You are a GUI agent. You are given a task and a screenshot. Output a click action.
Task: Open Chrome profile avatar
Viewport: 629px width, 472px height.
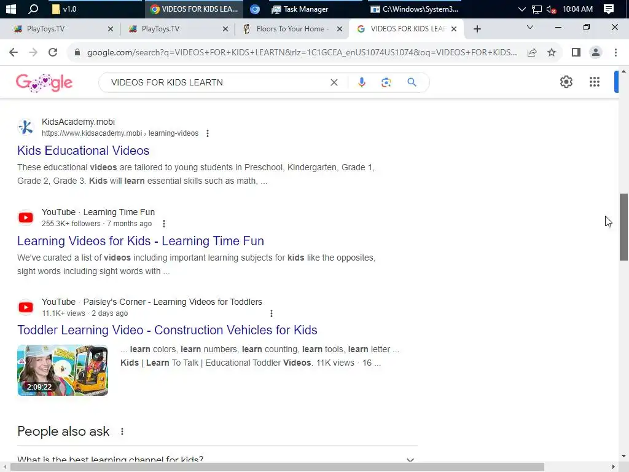point(596,52)
